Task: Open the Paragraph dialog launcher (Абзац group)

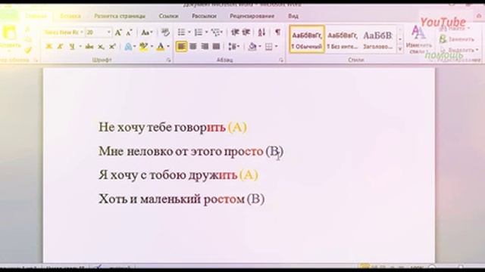Action: [x=281, y=60]
